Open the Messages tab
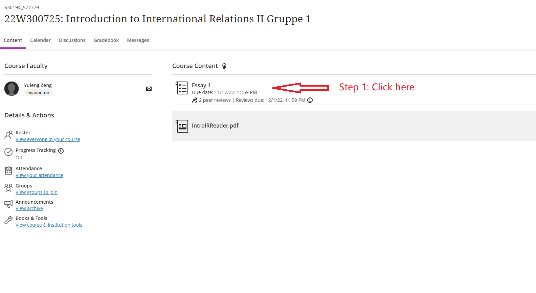536x293 pixels. (x=138, y=40)
